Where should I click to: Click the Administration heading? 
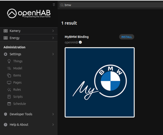click(15, 47)
